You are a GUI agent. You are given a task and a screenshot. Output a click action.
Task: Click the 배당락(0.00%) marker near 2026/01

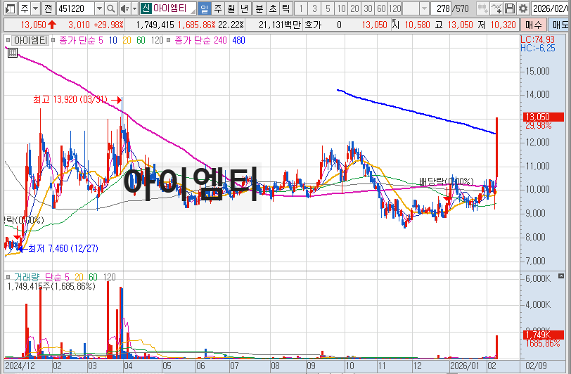click(447, 181)
